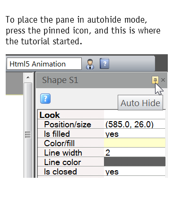Viewport: 173px width, 199px height.
Task: Select the Color/fill yellow swatch
Action: tap(135, 143)
